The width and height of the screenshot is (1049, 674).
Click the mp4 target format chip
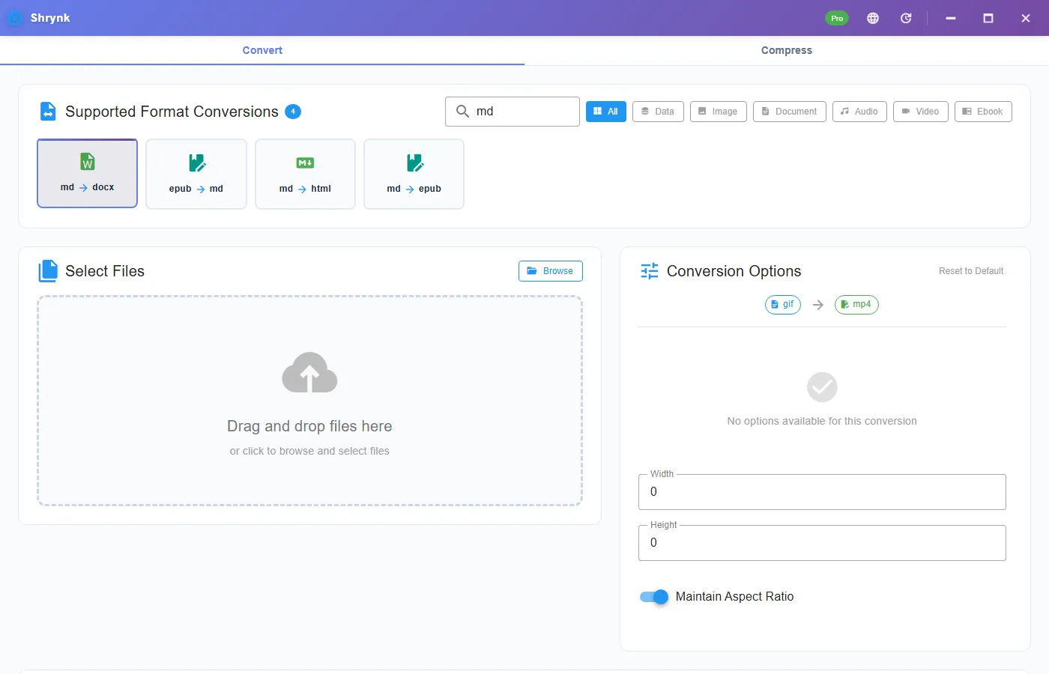pyautogui.click(x=856, y=305)
